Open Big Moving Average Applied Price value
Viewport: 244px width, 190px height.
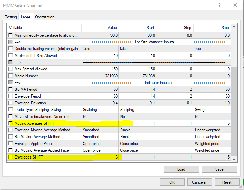pyautogui.click(x=100, y=150)
